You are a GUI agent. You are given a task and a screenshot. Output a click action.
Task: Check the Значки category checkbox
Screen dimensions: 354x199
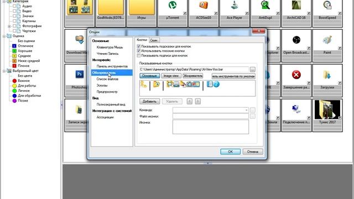pyautogui.click(x=14, y=16)
